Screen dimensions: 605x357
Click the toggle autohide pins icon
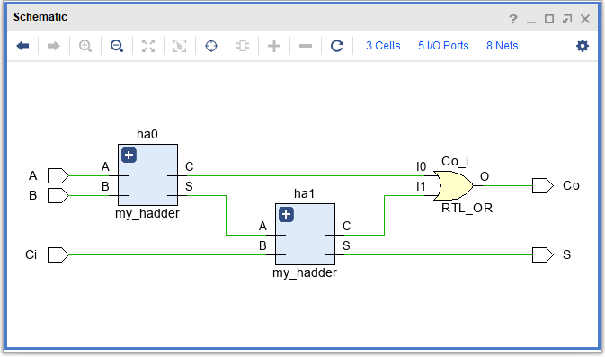click(243, 46)
